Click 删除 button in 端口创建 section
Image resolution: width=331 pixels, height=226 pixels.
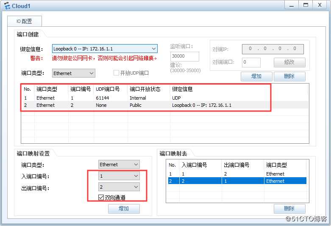click(x=289, y=76)
